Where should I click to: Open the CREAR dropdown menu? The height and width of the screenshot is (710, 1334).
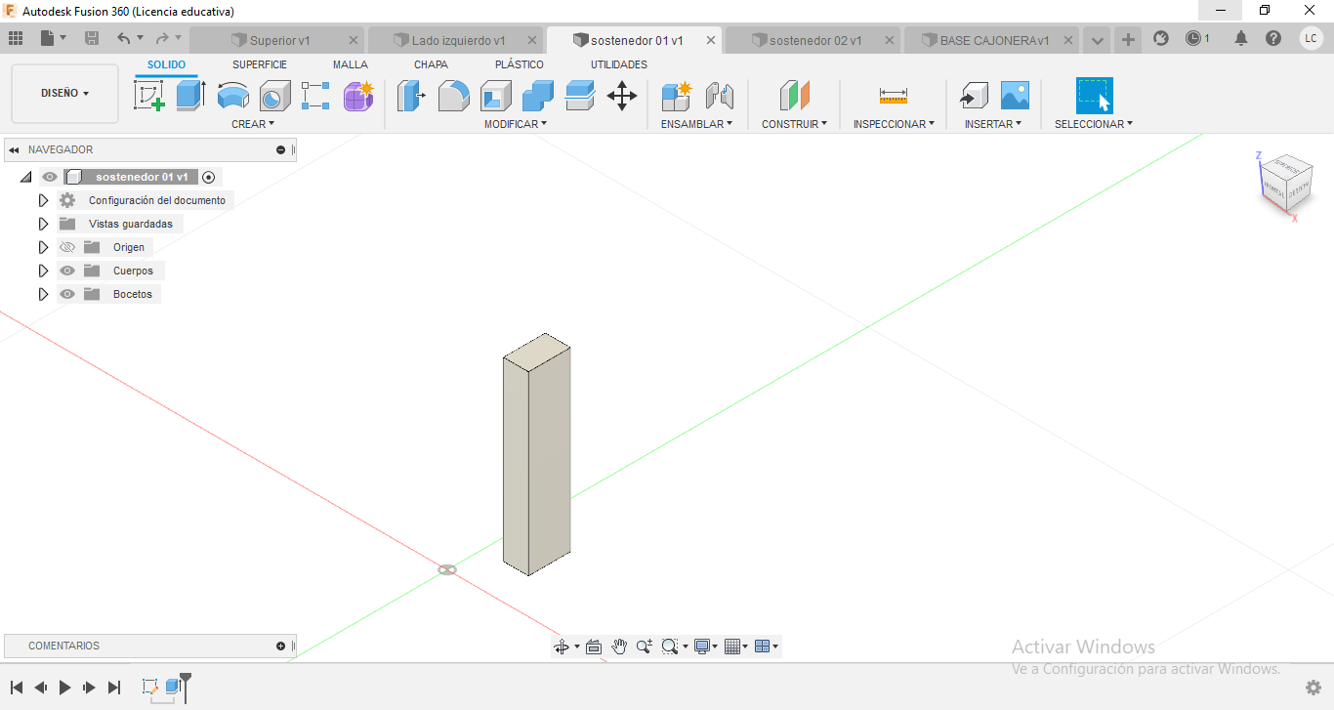[253, 124]
